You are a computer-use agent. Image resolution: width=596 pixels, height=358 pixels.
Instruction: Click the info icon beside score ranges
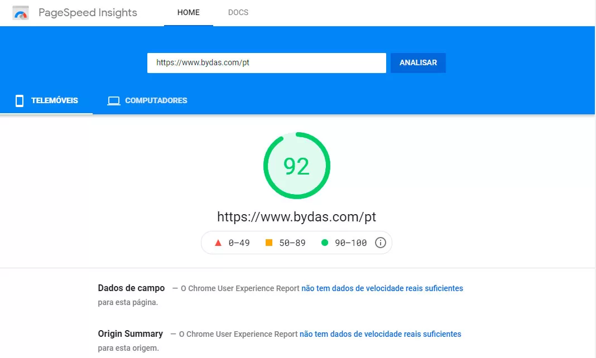pos(381,243)
